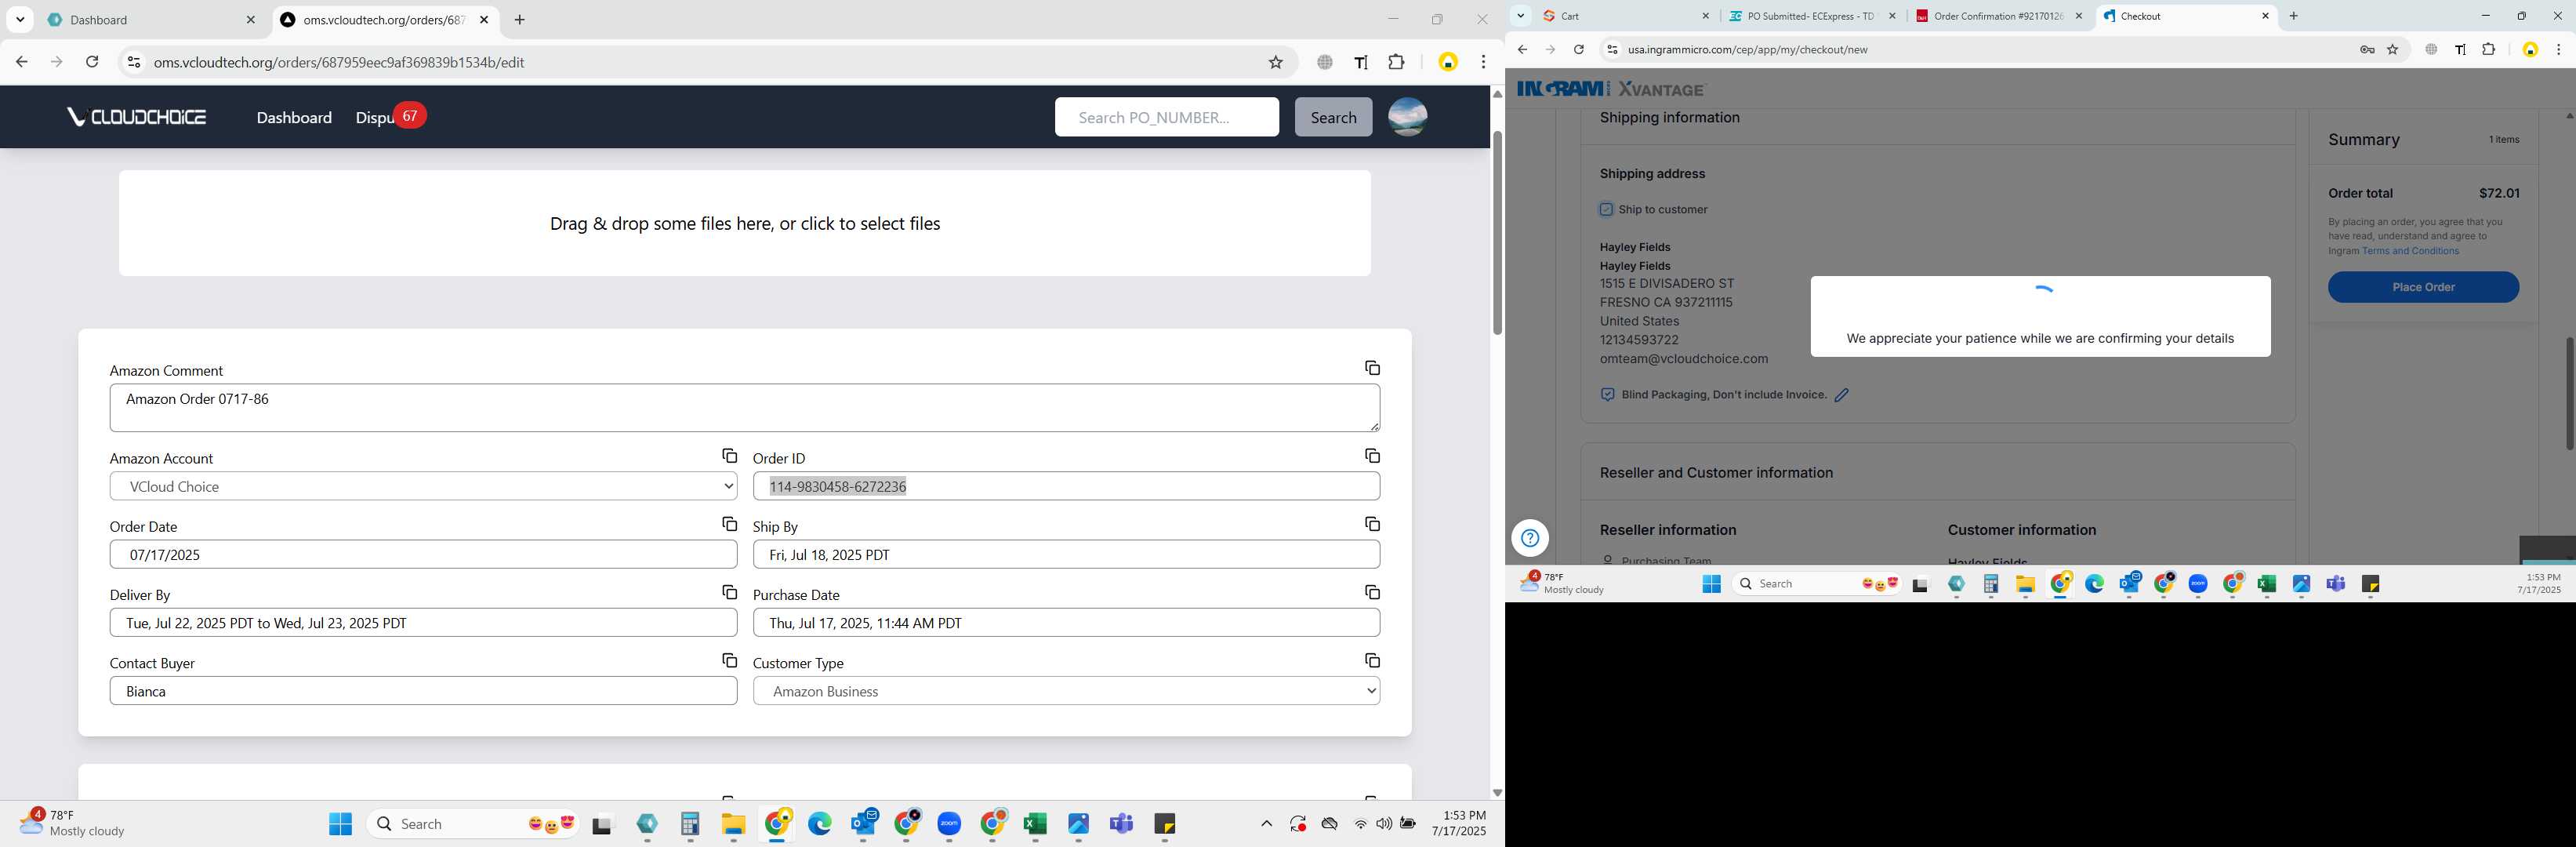Screen dimensions: 2576x847
Task: Go back in the OMS browser window
Action: pos(21,62)
